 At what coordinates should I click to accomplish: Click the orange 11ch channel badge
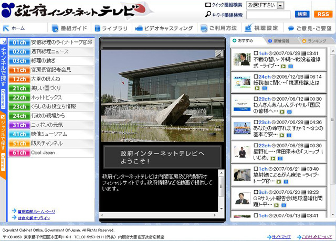[x=19, y=70]
